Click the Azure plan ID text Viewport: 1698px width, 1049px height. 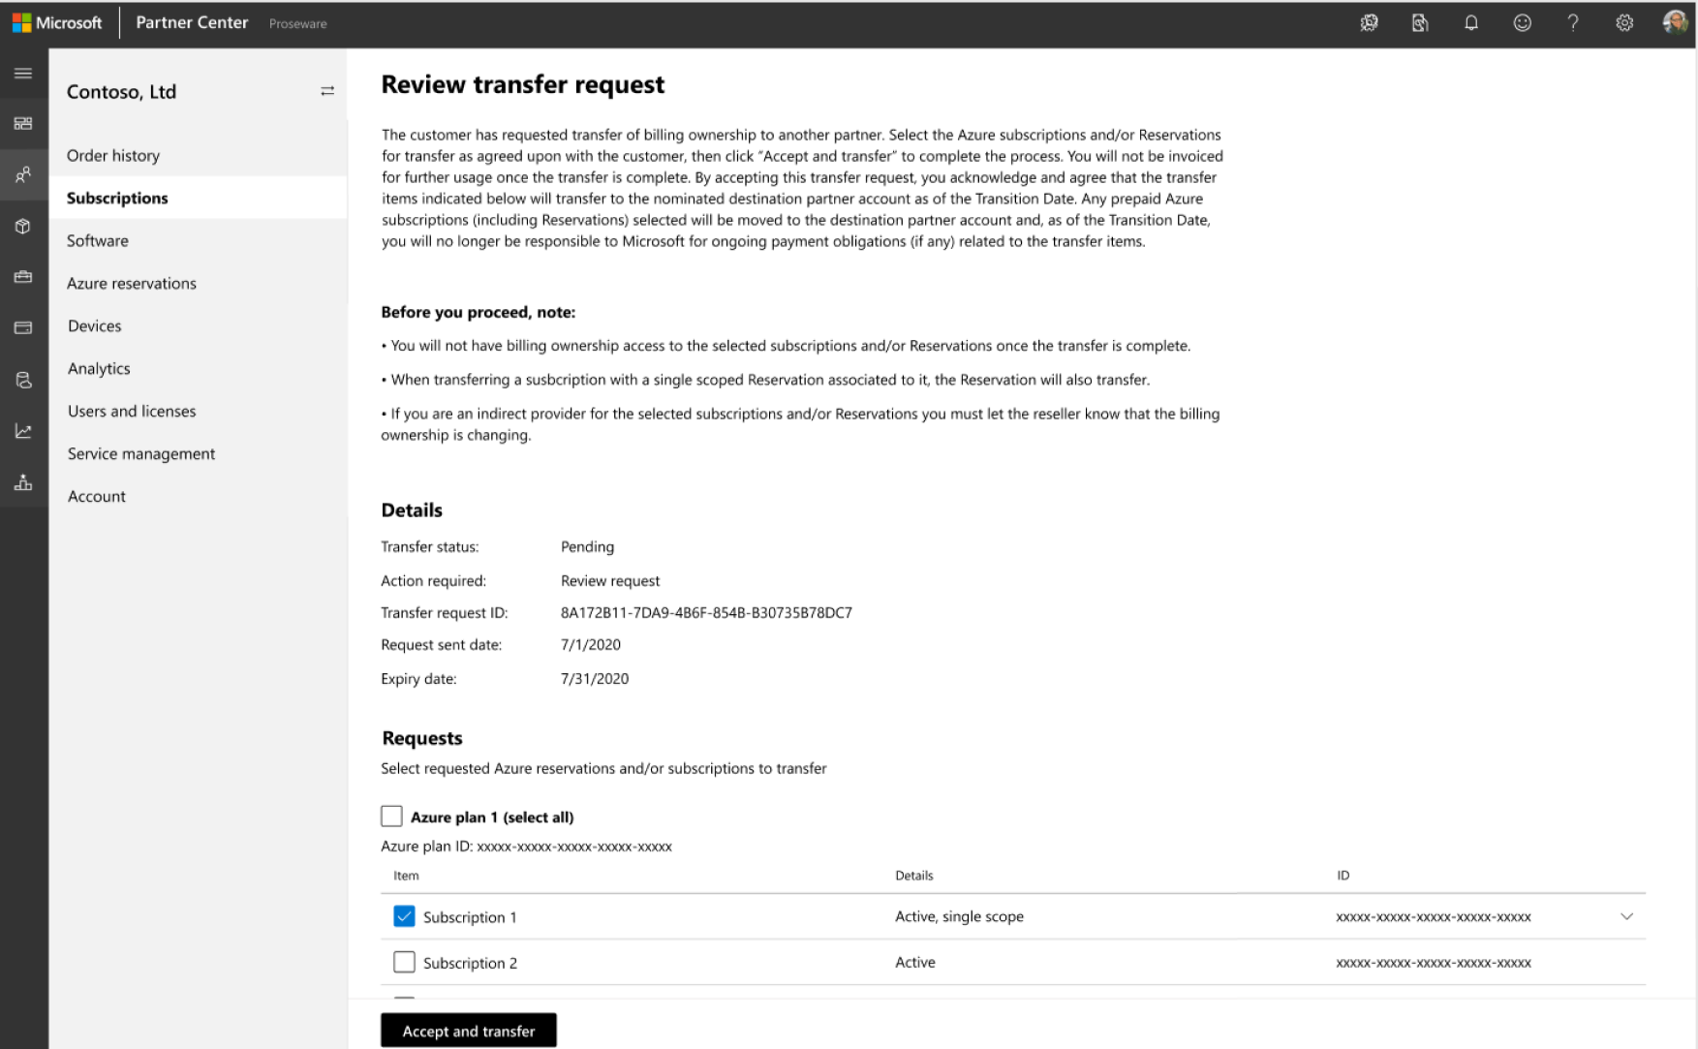pos(526,846)
